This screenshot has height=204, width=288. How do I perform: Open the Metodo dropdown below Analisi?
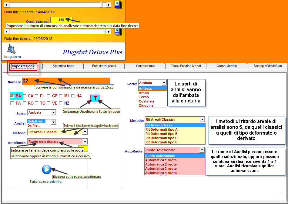(85, 132)
